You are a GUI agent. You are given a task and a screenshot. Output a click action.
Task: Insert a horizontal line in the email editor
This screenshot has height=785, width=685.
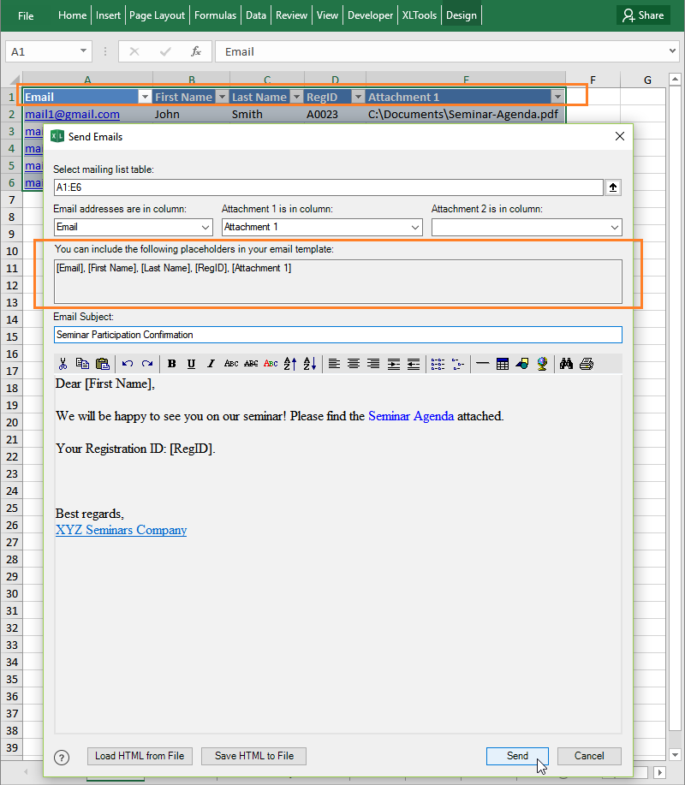click(484, 363)
